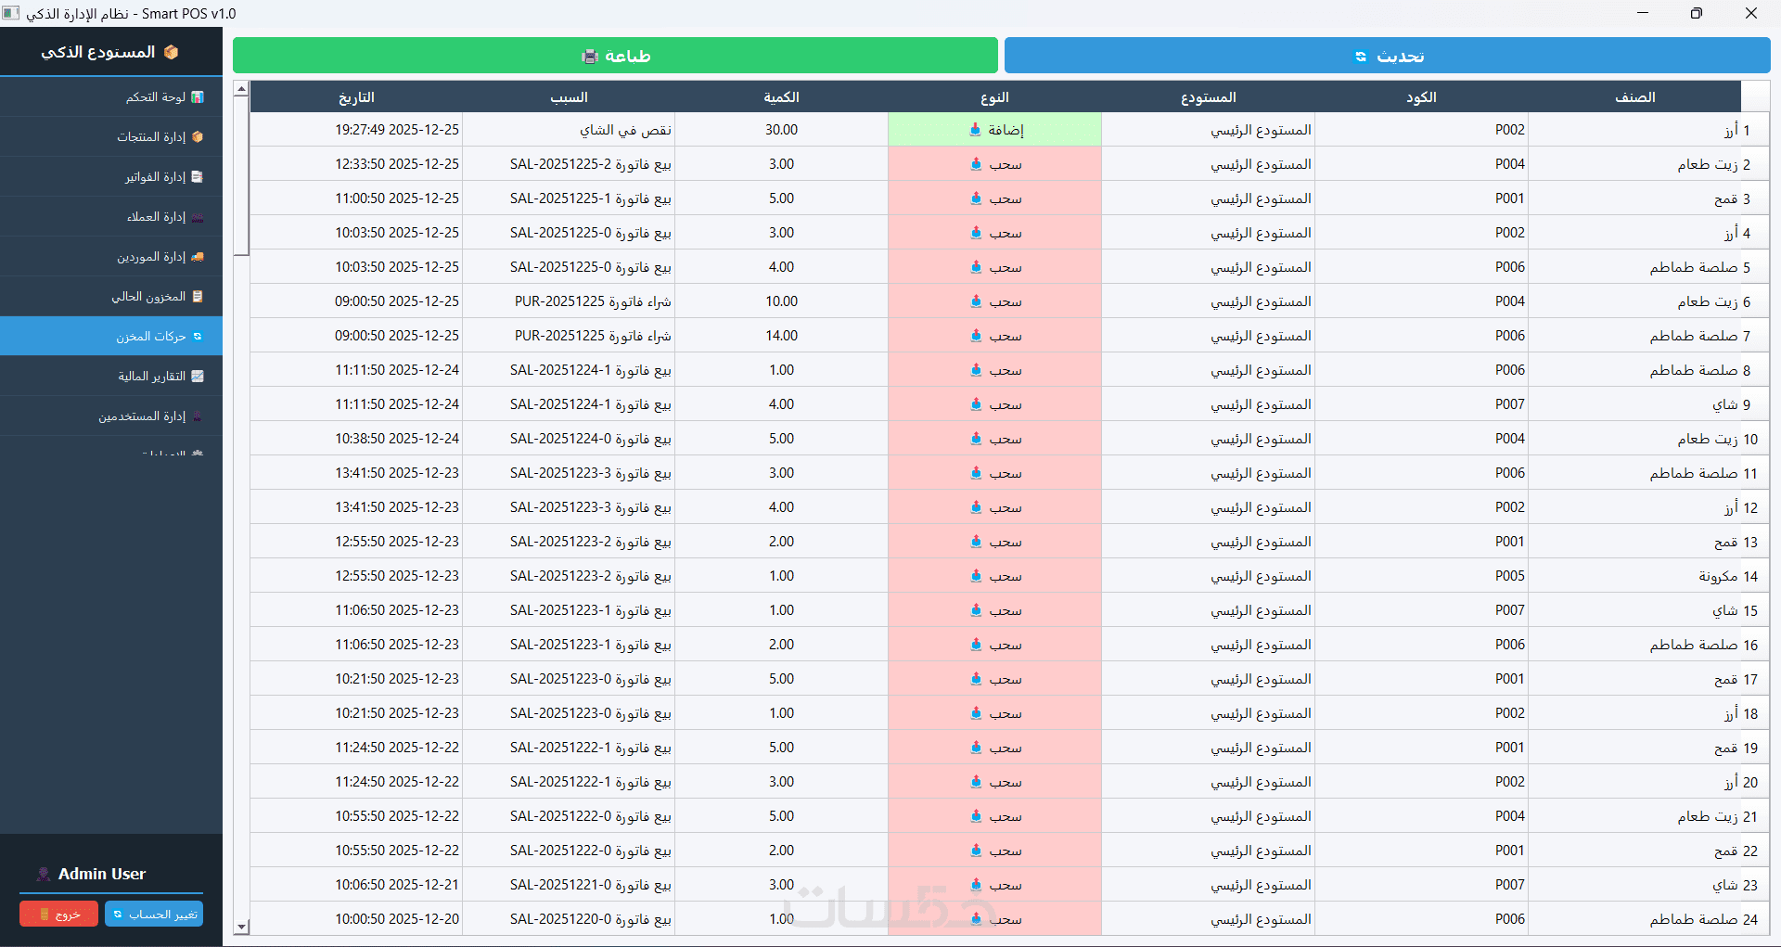Click the سحب icon in row 3 قمح
Viewport: 1781px width, 947px height.
pos(976,198)
